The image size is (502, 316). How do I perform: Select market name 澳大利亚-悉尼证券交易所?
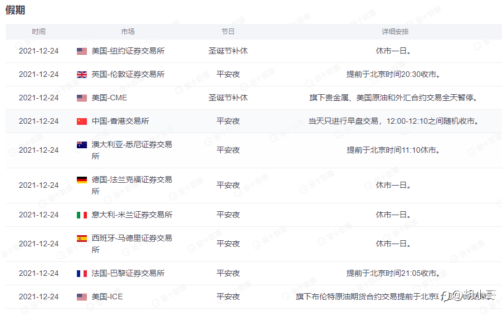[x=131, y=150]
